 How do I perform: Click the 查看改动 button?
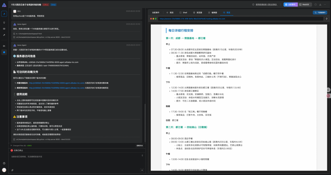(139, 146)
